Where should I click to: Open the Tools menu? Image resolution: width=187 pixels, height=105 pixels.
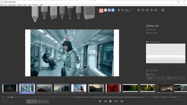click(25, 5)
